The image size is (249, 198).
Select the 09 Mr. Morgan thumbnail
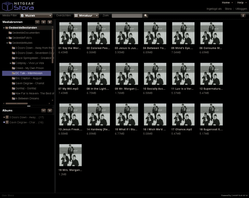pos(127,74)
